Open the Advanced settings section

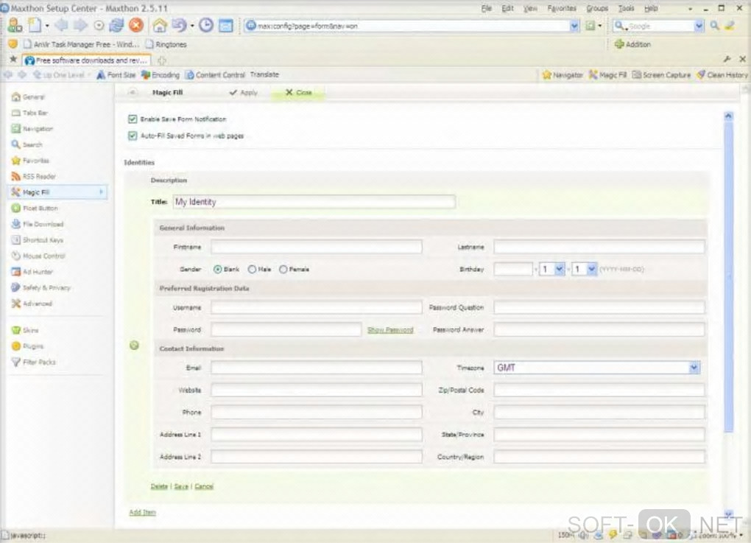[x=32, y=303]
